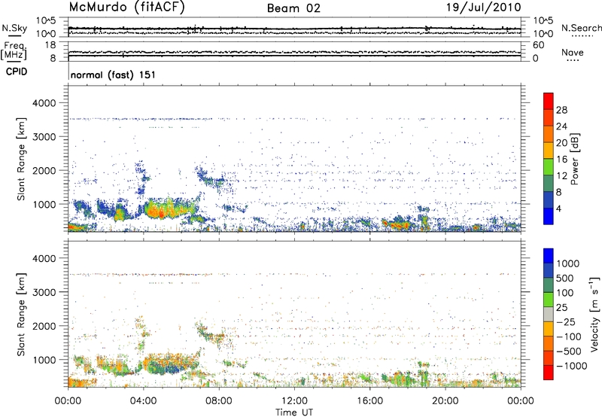Click the -25 tick on Velocity colorbar

[566, 322]
